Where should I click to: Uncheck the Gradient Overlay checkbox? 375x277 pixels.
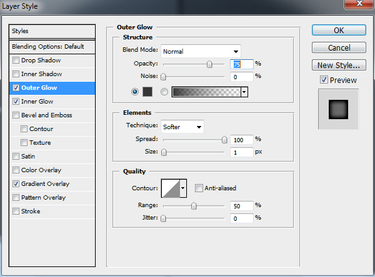coord(16,184)
